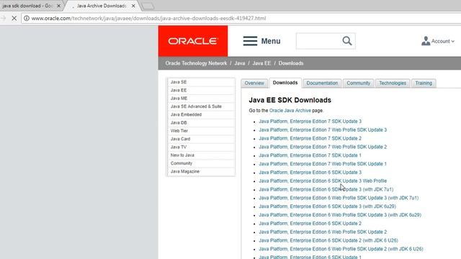The image size is (461, 259).
Task: Click the site info icon in address bar
Action: pos(27,18)
